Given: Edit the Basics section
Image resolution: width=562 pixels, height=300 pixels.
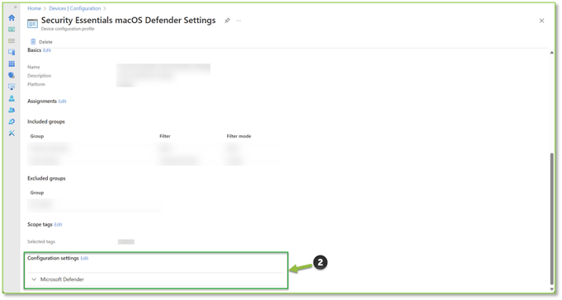Looking at the screenshot, I should click(47, 50).
